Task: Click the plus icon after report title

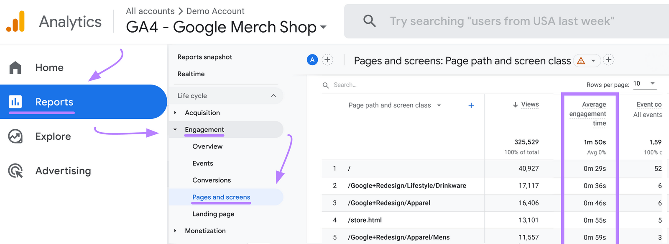Action: 608,60
